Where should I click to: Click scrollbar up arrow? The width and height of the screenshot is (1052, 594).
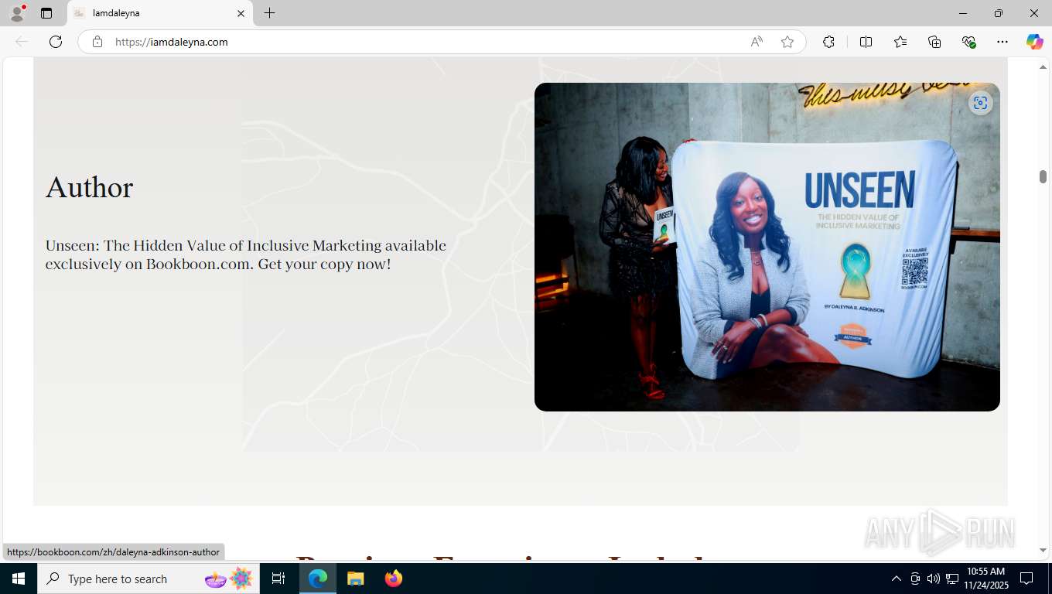[x=1043, y=67]
